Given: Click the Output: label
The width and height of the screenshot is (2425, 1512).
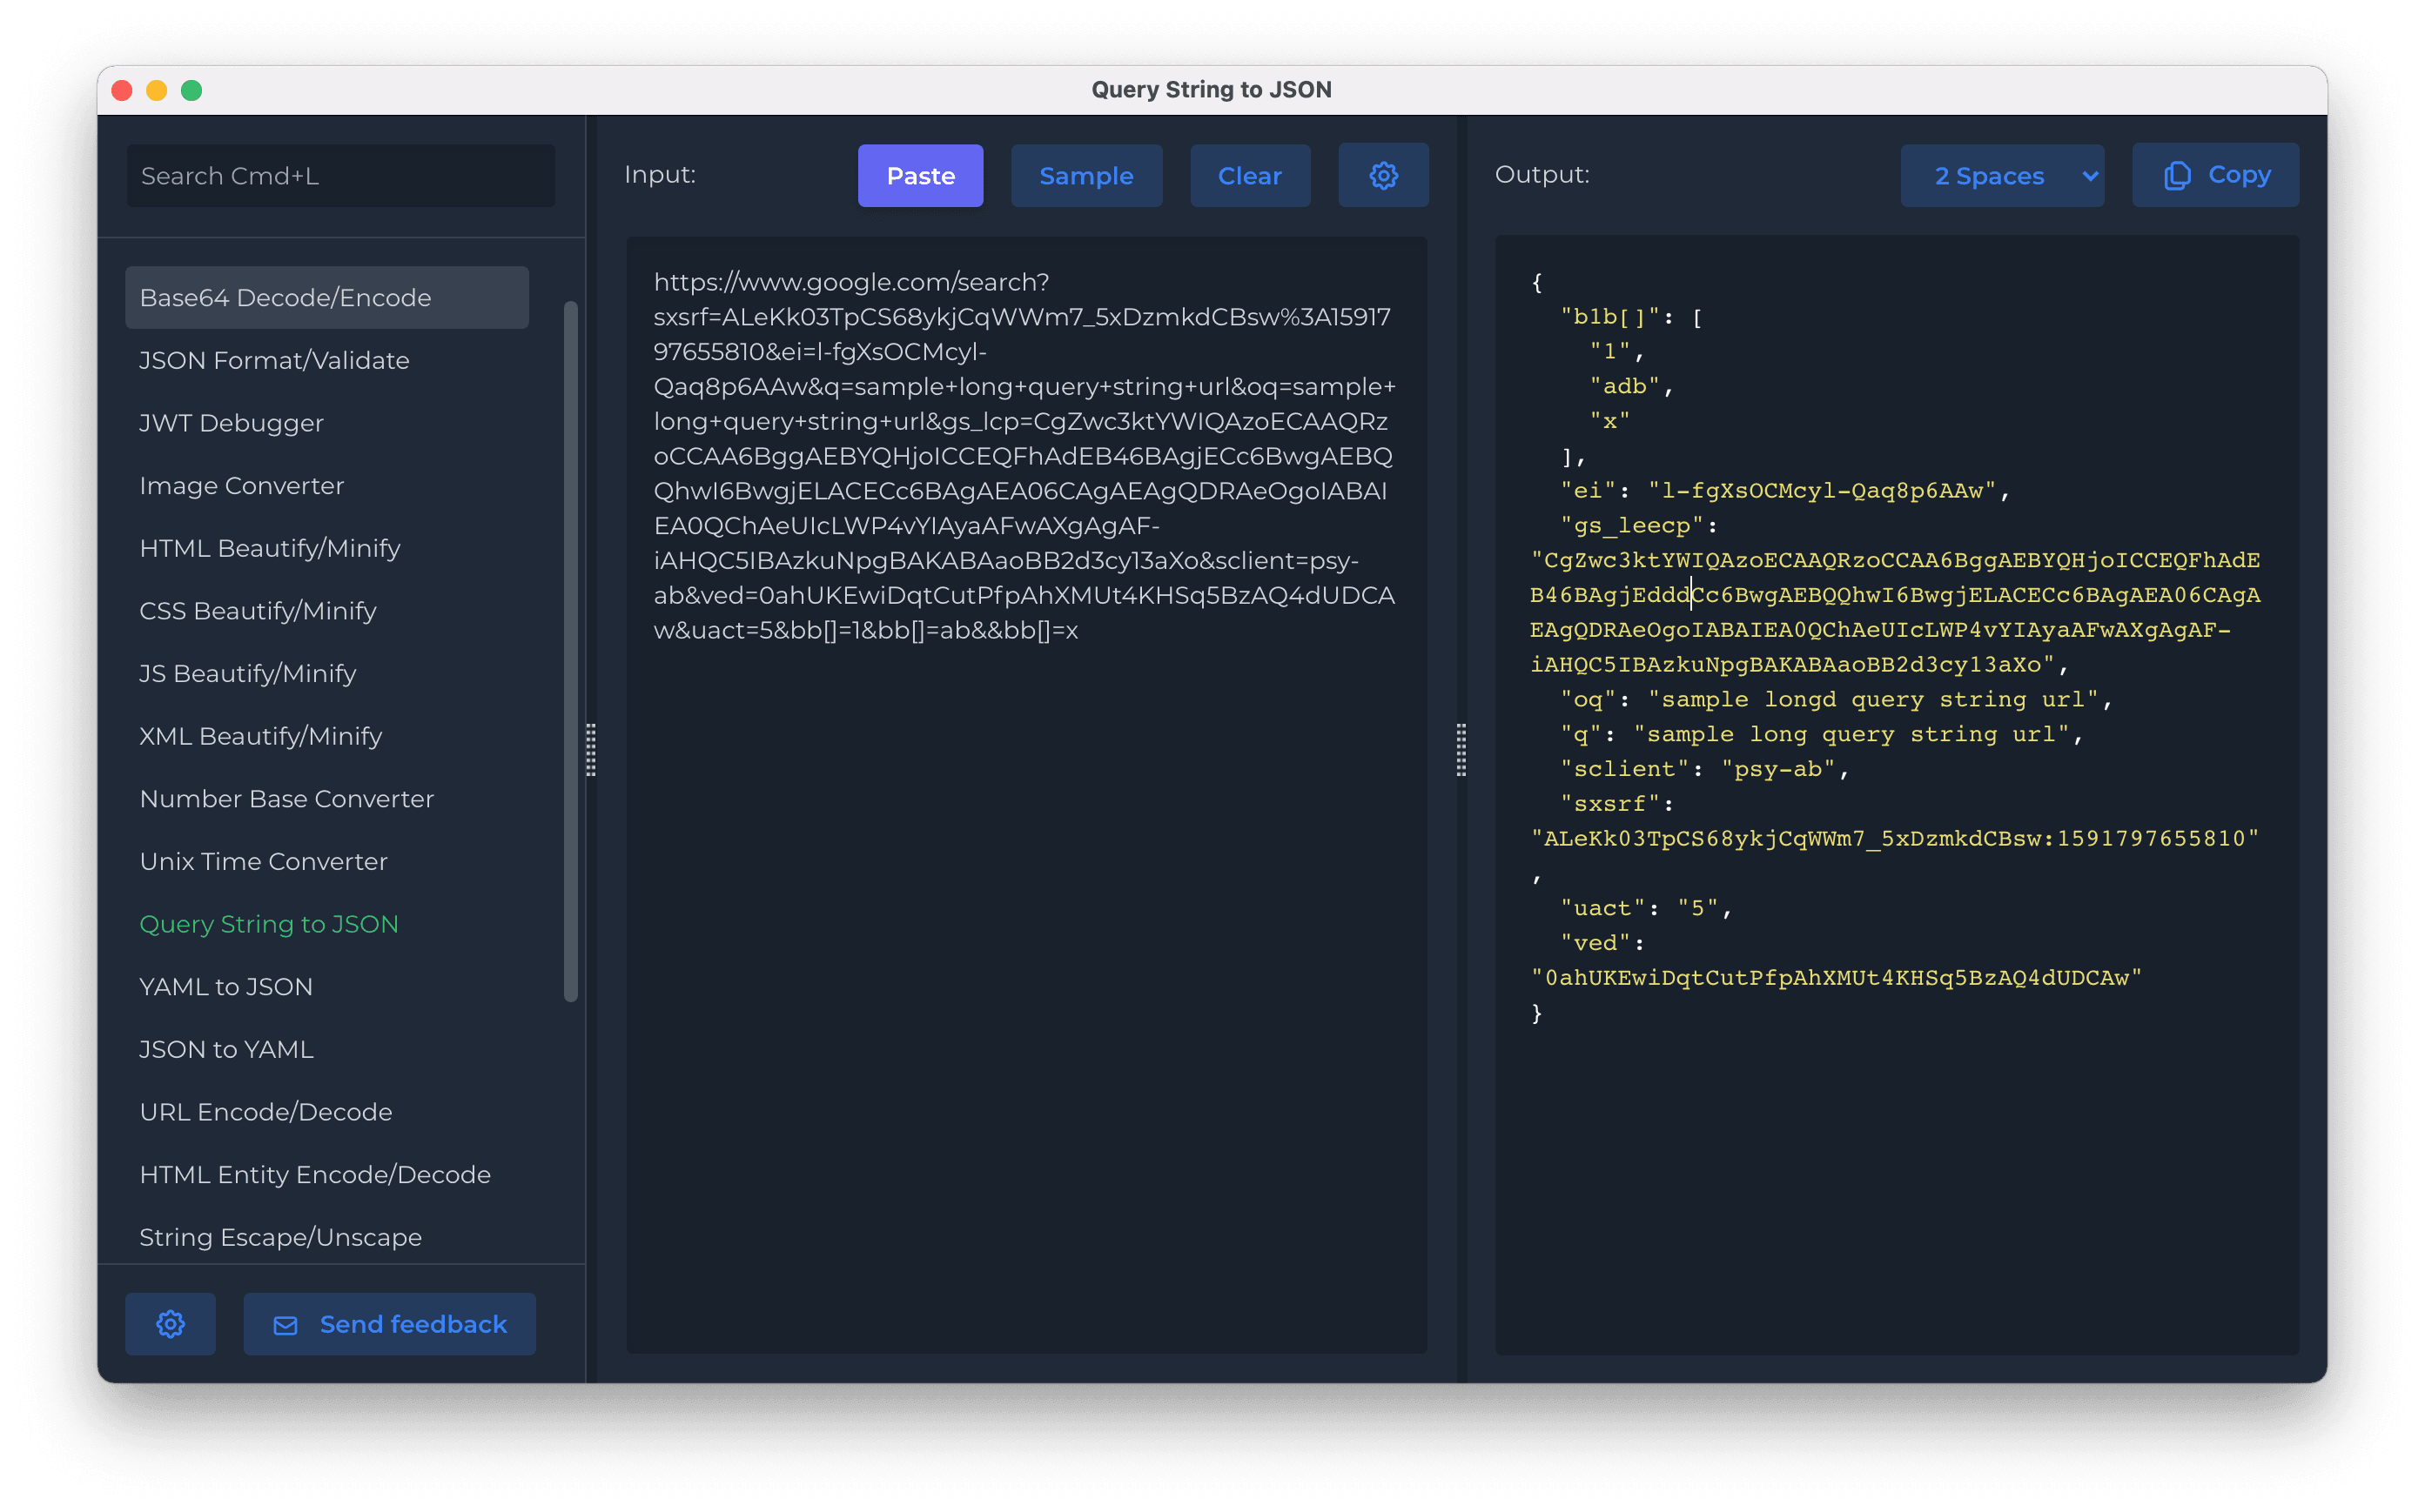Looking at the screenshot, I should tap(1542, 175).
